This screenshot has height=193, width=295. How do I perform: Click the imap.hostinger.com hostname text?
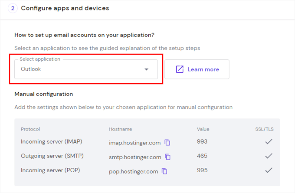point(134,142)
